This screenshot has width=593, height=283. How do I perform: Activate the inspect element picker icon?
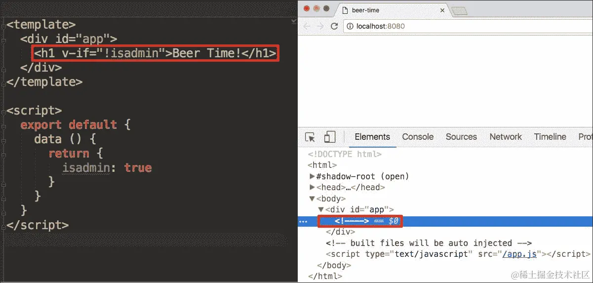pos(310,137)
